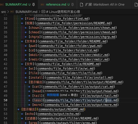The width and height of the screenshot is (138, 124).
Task: Open link commands/file_folder/folder/cd.md
Action: [67, 50]
